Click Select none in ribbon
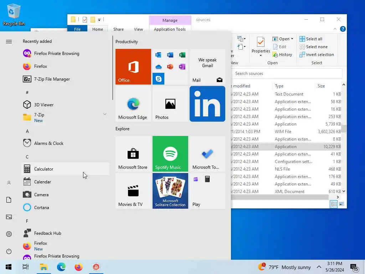 pyautogui.click(x=314, y=47)
